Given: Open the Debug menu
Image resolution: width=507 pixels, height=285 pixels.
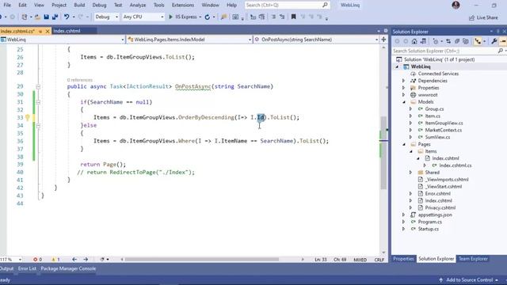Looking at the screenshot, I should point(99,6).
